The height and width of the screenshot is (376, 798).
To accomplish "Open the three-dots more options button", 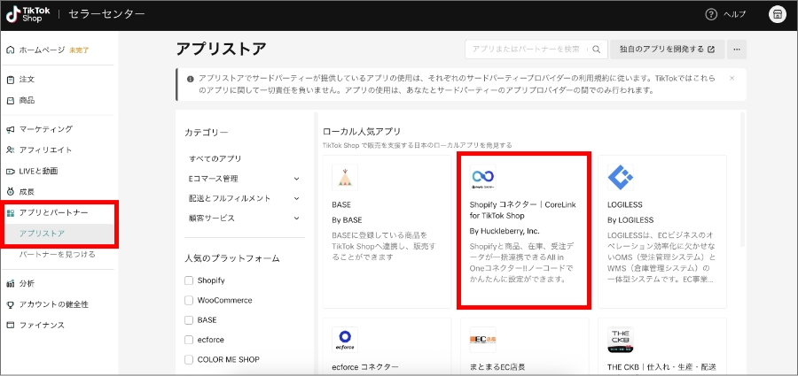I will tap(737, 50).
